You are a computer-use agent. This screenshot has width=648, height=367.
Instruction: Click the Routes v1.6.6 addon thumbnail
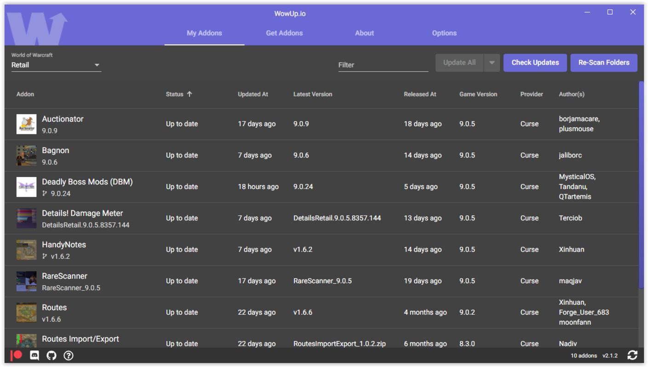pyautogui.click(x=26, y=312)
